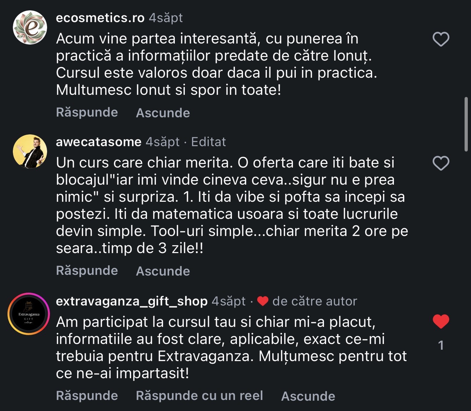The width and height of the screenshot is (471, 411).
Task: View extravaganza_gift_shop story ring avatar
Action: (29, 314)
